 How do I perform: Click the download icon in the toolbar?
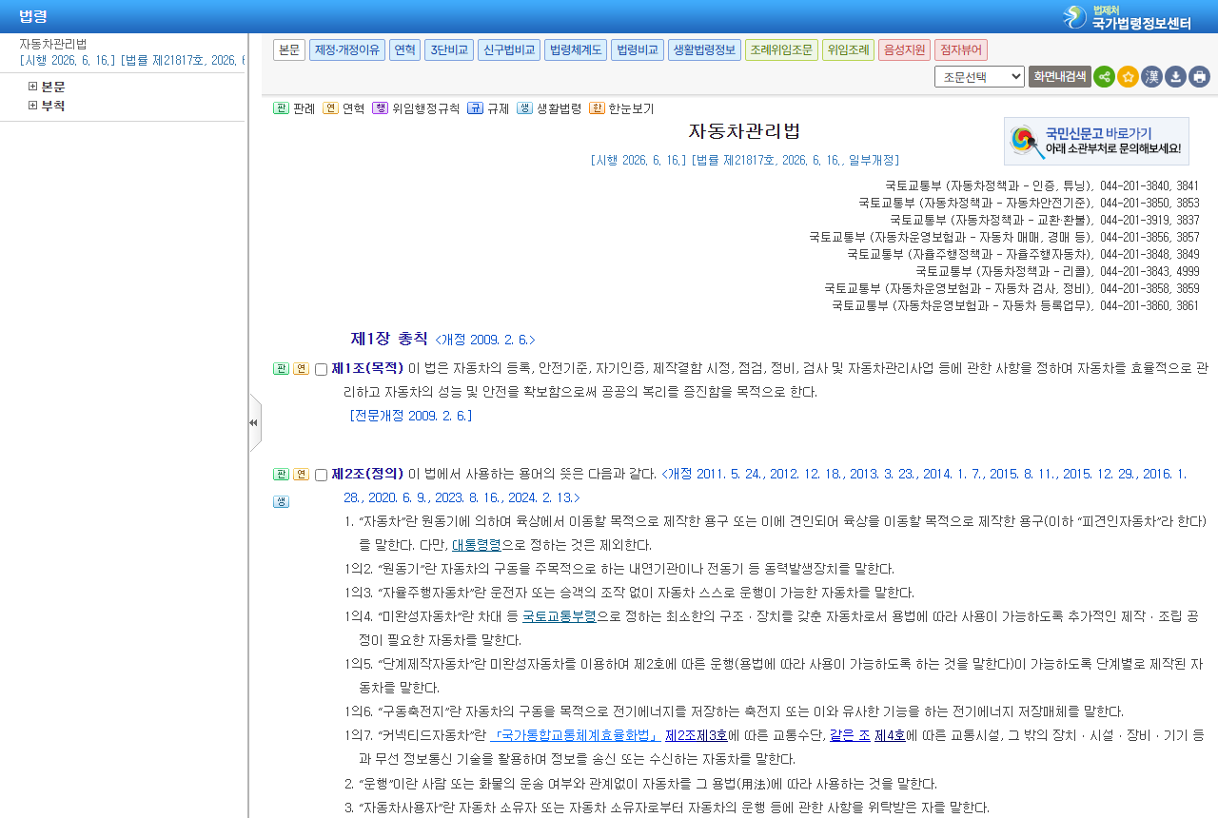point(1175,77)
